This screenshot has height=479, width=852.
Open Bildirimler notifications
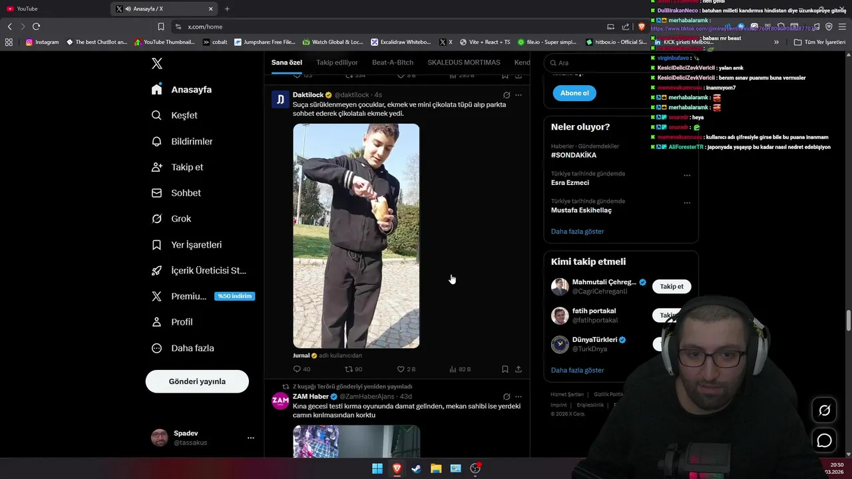[182, 141]
